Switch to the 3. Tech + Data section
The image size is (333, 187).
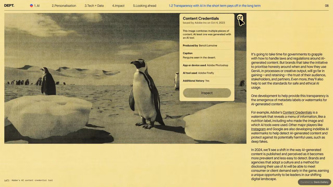(94, 5)
